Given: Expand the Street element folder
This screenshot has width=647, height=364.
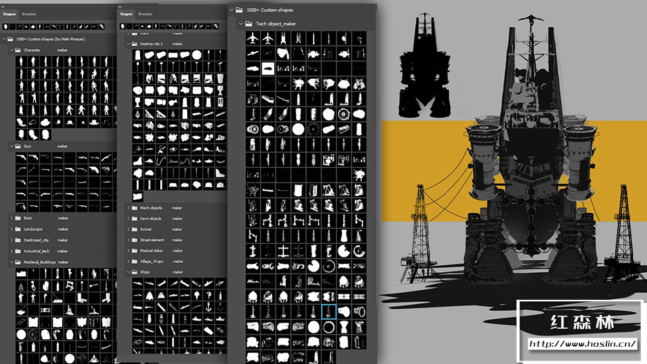Looking at the screenshot, I should point(128,240).
